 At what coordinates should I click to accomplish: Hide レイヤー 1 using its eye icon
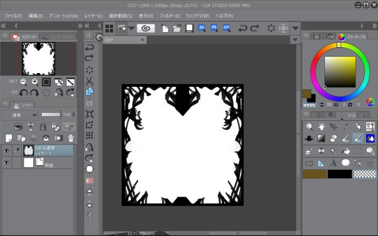click(6, 151)
